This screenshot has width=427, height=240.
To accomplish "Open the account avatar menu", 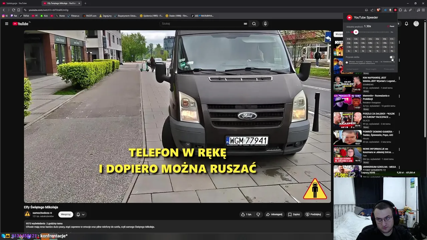I will click(416, 24).
